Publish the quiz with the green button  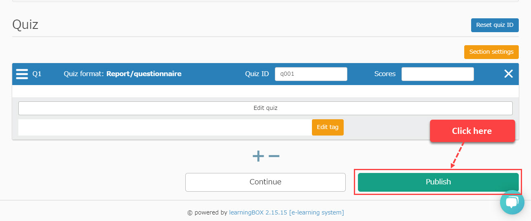click(438, 182)
